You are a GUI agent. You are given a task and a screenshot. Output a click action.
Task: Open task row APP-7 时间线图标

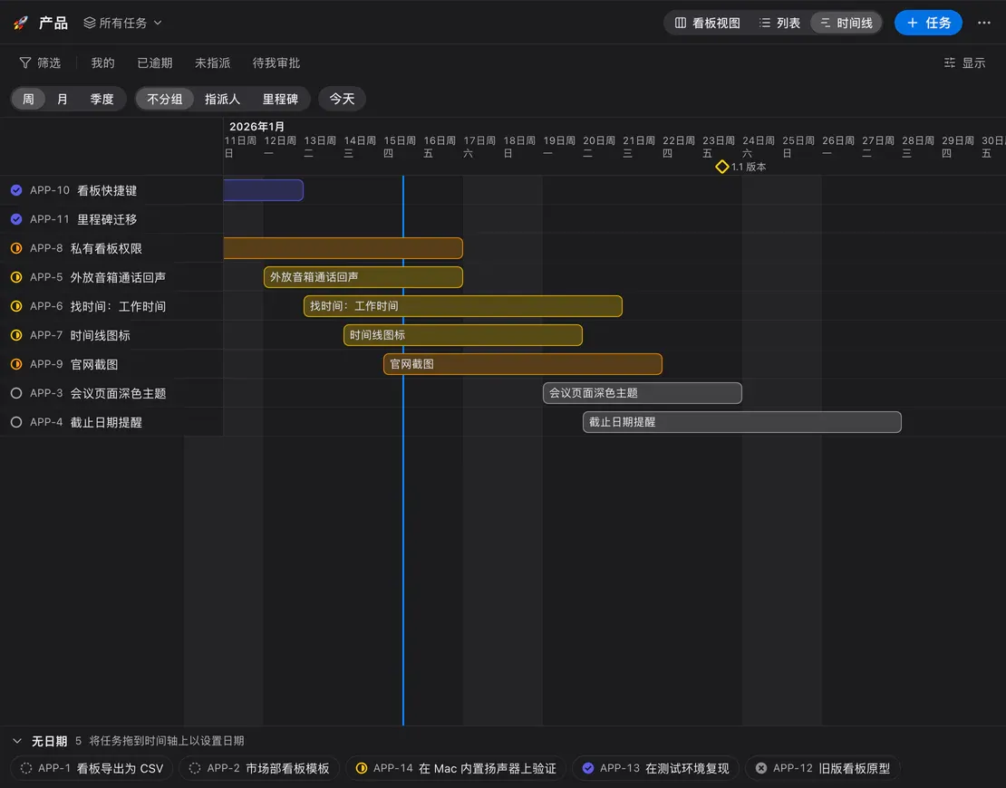[x=111, y=335]
